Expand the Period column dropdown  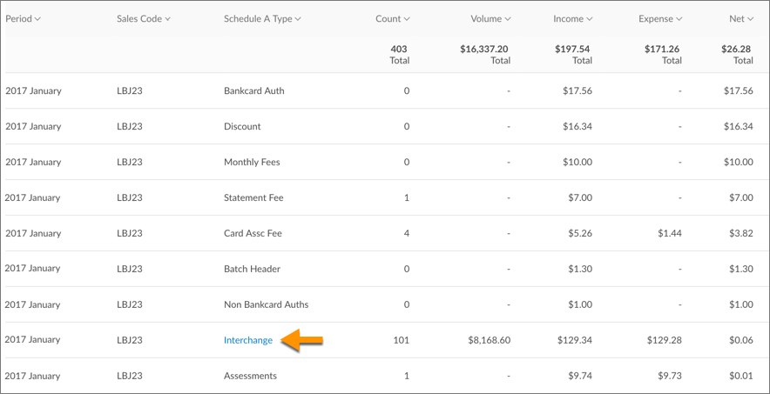(24, 18)
